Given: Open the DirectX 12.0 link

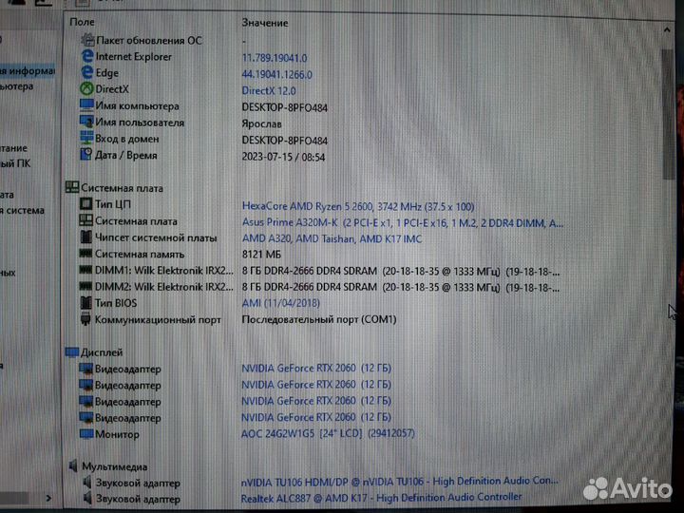Looking at the screenshot, I should pyautogui.click(x=269, y=91).
